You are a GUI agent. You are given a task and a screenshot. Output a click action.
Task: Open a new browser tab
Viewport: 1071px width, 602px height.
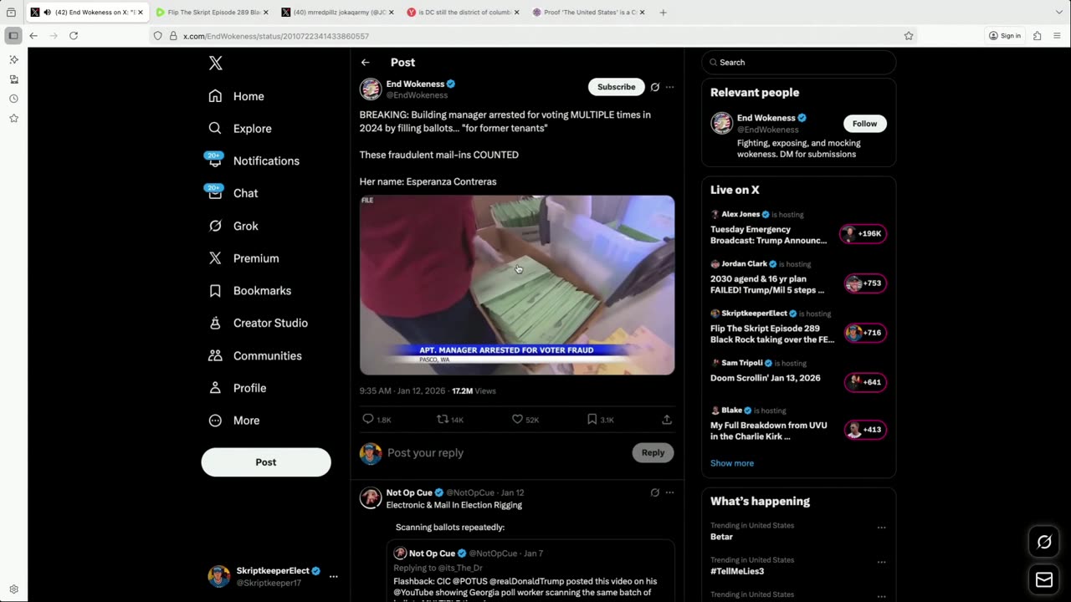(x=663, y=13)
